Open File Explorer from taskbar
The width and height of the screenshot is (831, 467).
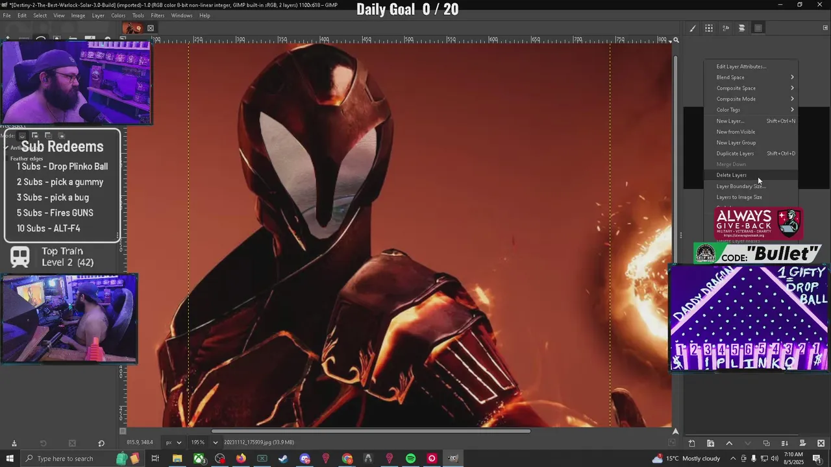click(x=177, y=459)
